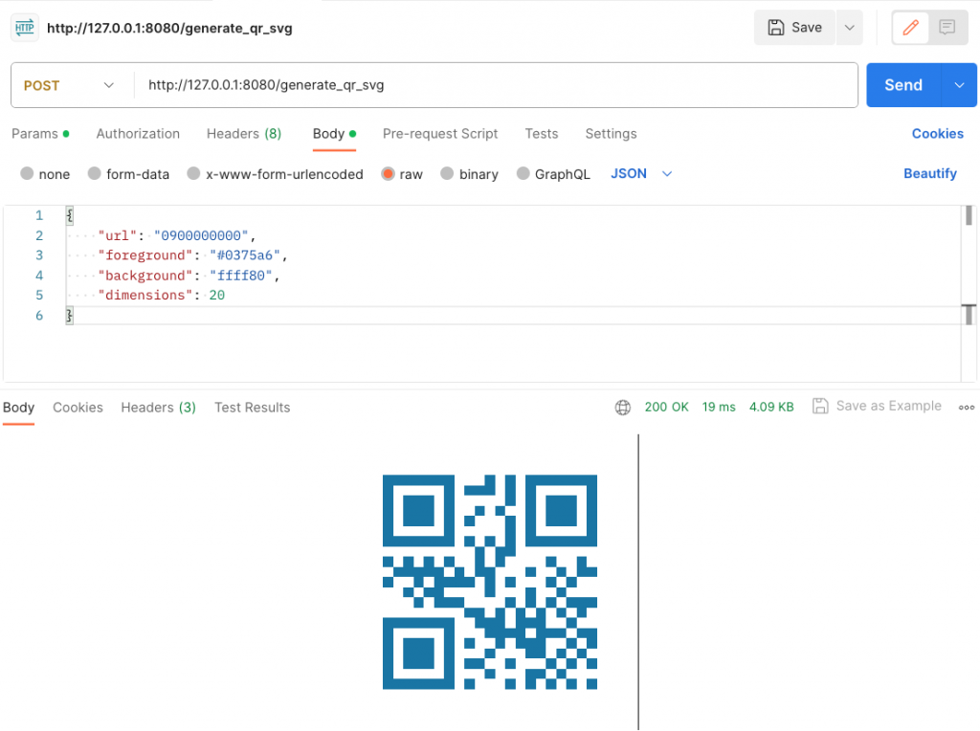Screen dimensions: 980x731
Task: Open the Pre-request Script tab
Action: [x=440, y=134]
